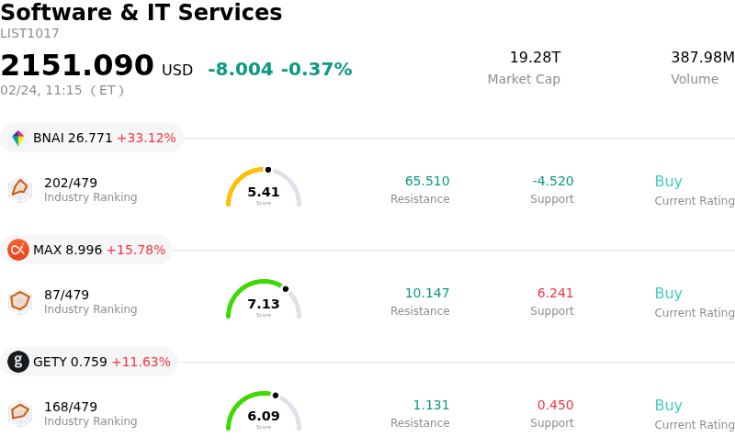Select the Software & IT Services heading
Screen dimensions: 735x448
coord(141,13)
